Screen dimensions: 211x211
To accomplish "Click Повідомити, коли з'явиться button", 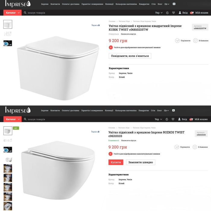I will [x=130, y=56].
